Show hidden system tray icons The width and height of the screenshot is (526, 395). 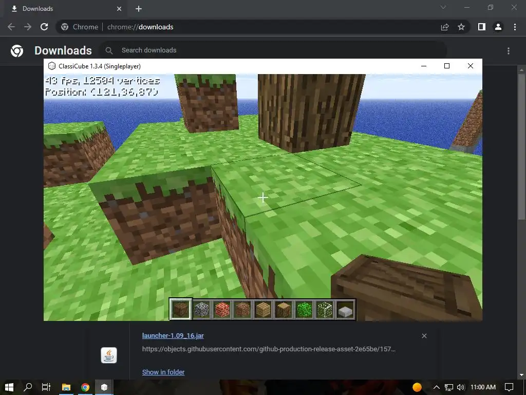(437, 387)
